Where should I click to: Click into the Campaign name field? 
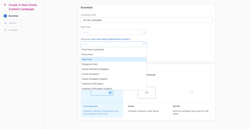[x=147, y=20]
